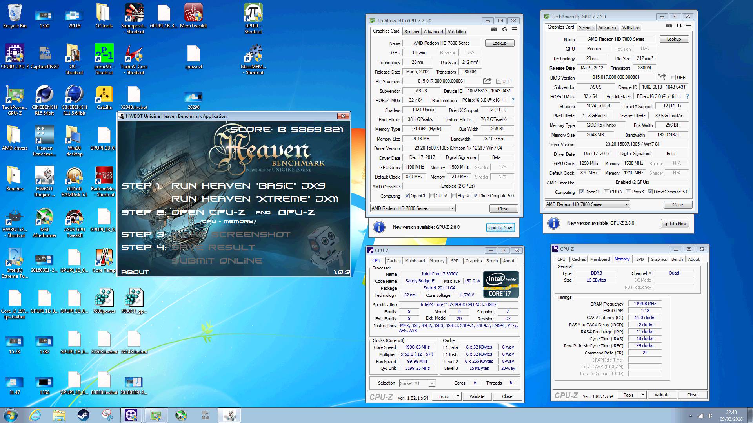Toggle the PhysX checkbox in right GPU-Z
The image size is (753, 423).
628,192
